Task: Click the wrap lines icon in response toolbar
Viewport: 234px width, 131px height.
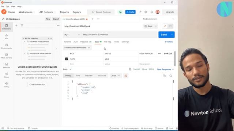Action: (x=126, y=76)
